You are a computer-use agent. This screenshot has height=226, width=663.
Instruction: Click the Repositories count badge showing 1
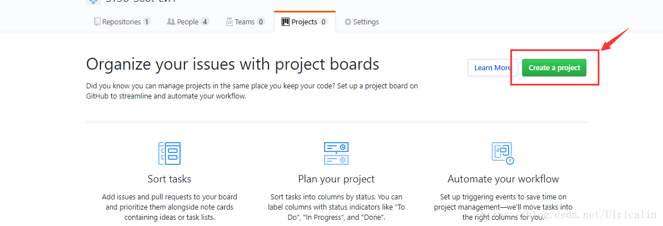click(x=146, y=22)
